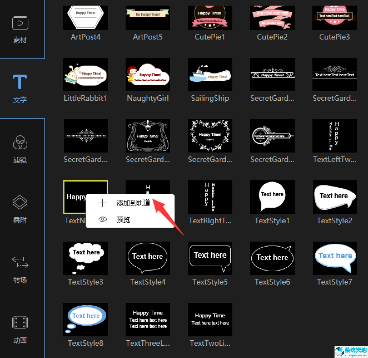The width and height of the screenshot is (368, 358).
Task: Choose 预览 from the context menu
Action: click(x=123, y=220)
